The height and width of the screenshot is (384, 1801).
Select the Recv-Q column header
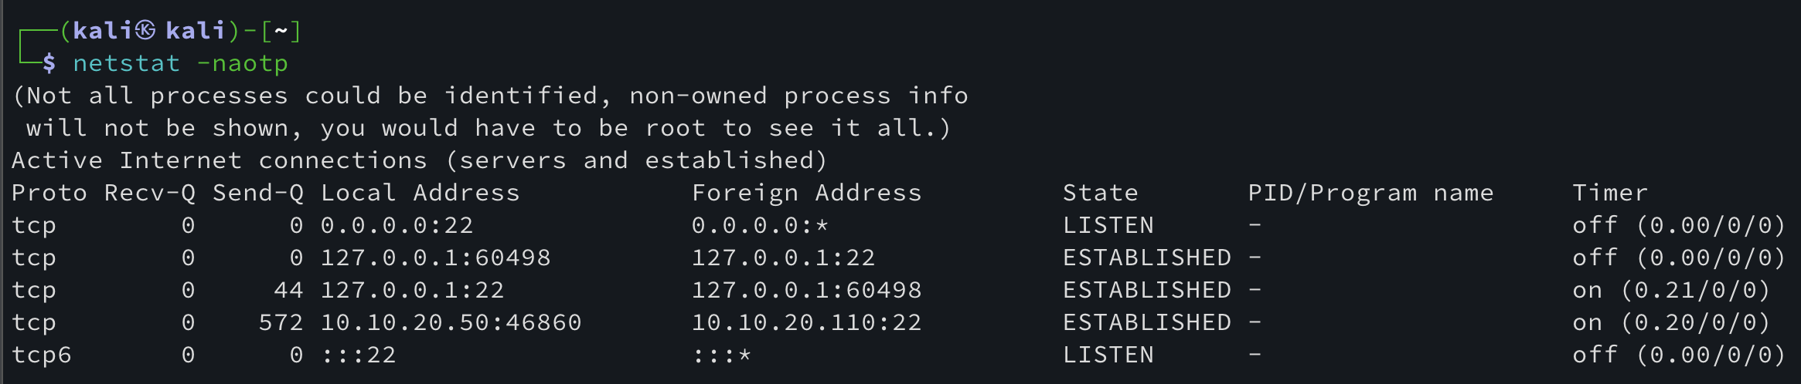coord(150,193)
